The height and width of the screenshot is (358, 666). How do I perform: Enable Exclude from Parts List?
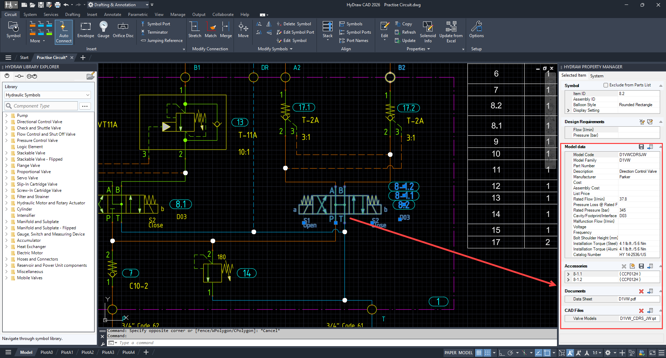point(606,85)
